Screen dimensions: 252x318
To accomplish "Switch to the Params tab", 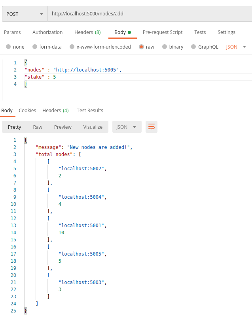I will 12,32.
